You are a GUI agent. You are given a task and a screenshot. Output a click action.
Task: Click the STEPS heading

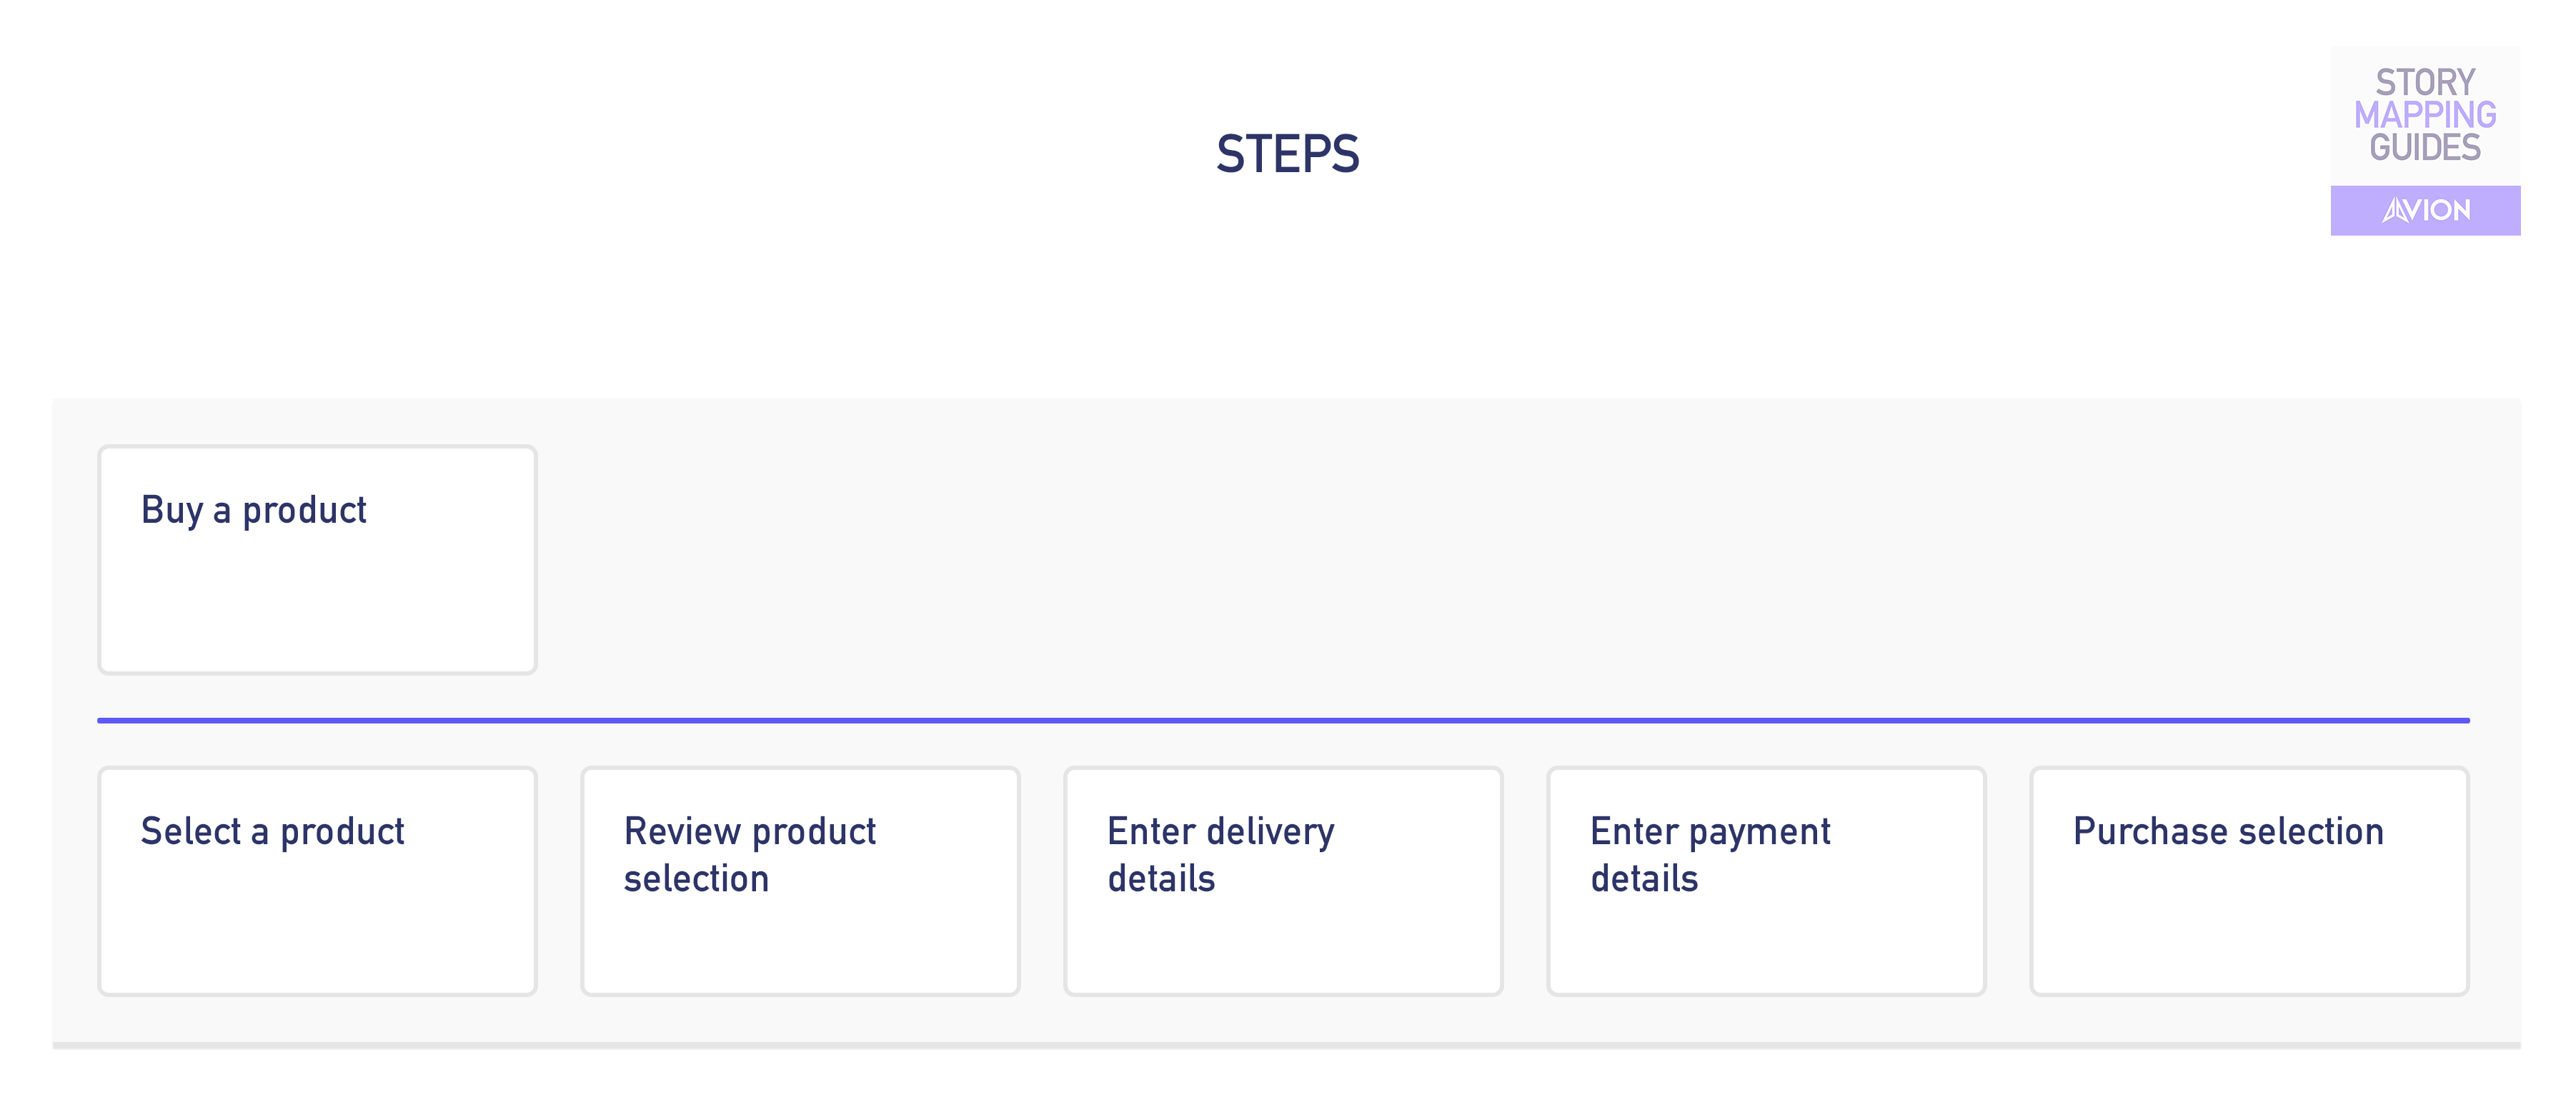(1287, 154)
